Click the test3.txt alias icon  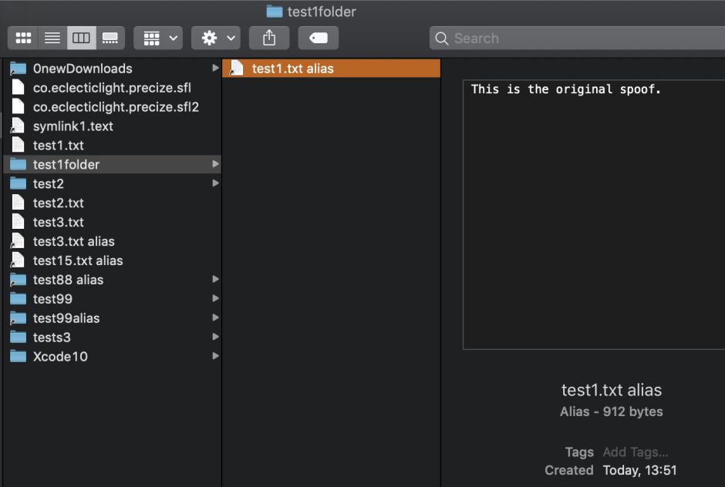18,241
